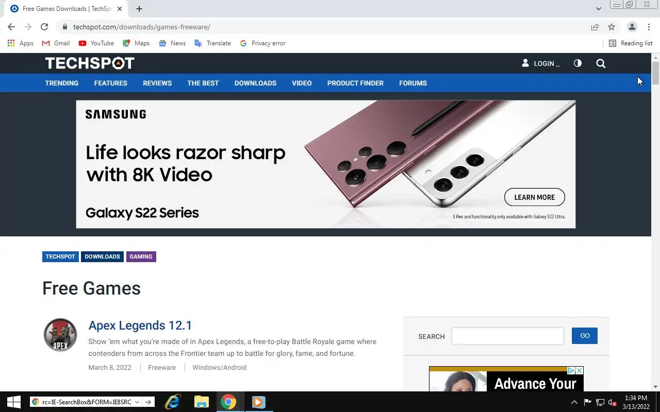This screenshot has width=660, height=412.
Task: Open the FEATURES menu
Action: [110, 83]
